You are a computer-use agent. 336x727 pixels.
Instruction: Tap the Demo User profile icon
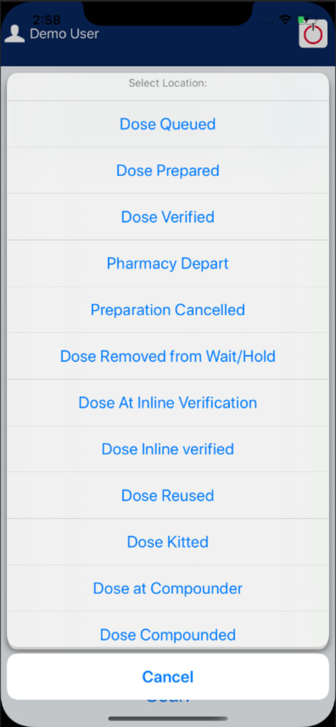(15, 34)
